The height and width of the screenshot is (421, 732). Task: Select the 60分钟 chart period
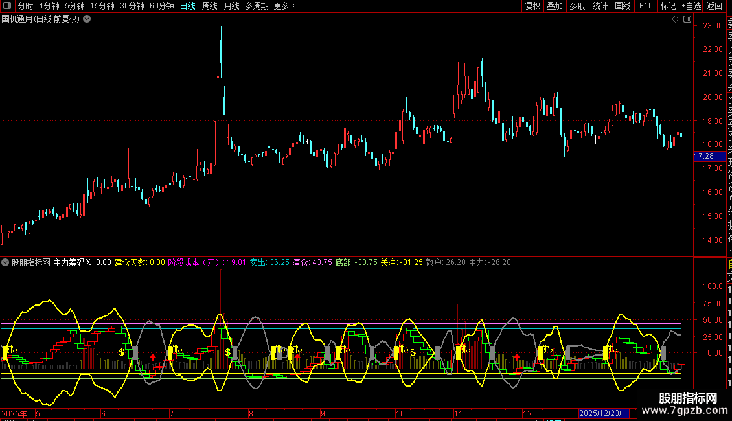click(161, 6)
